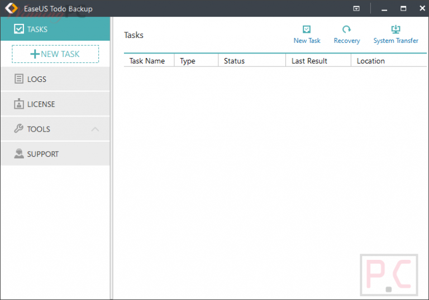Viewport: 429px width, 300px height.
Task: Sort by Location column header
Action: [389, 61]
